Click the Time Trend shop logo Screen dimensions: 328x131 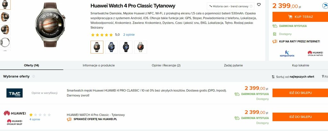[x=14, y=93]
